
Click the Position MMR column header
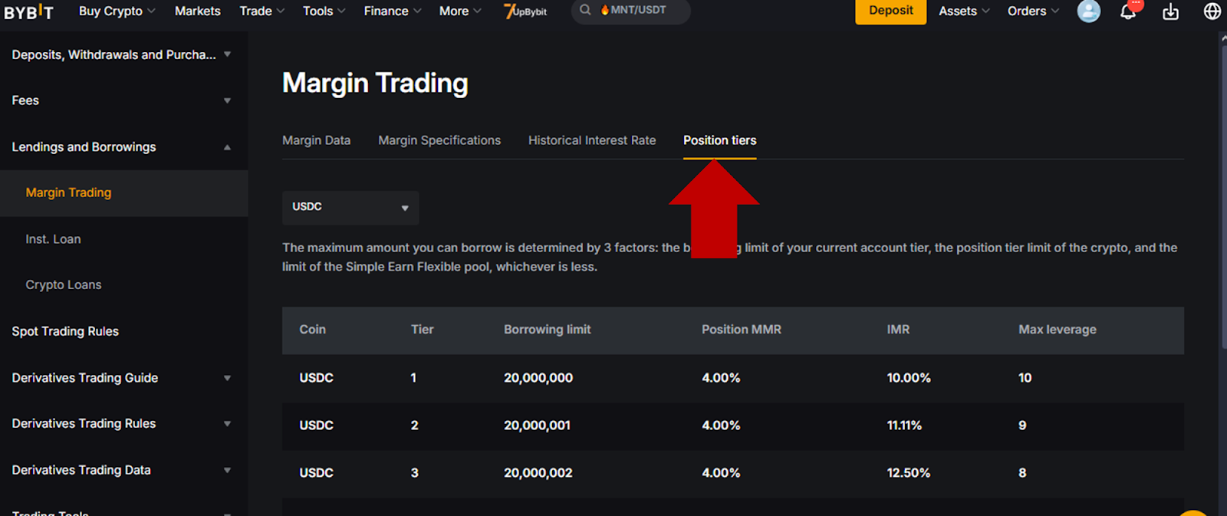pos(741,330)
